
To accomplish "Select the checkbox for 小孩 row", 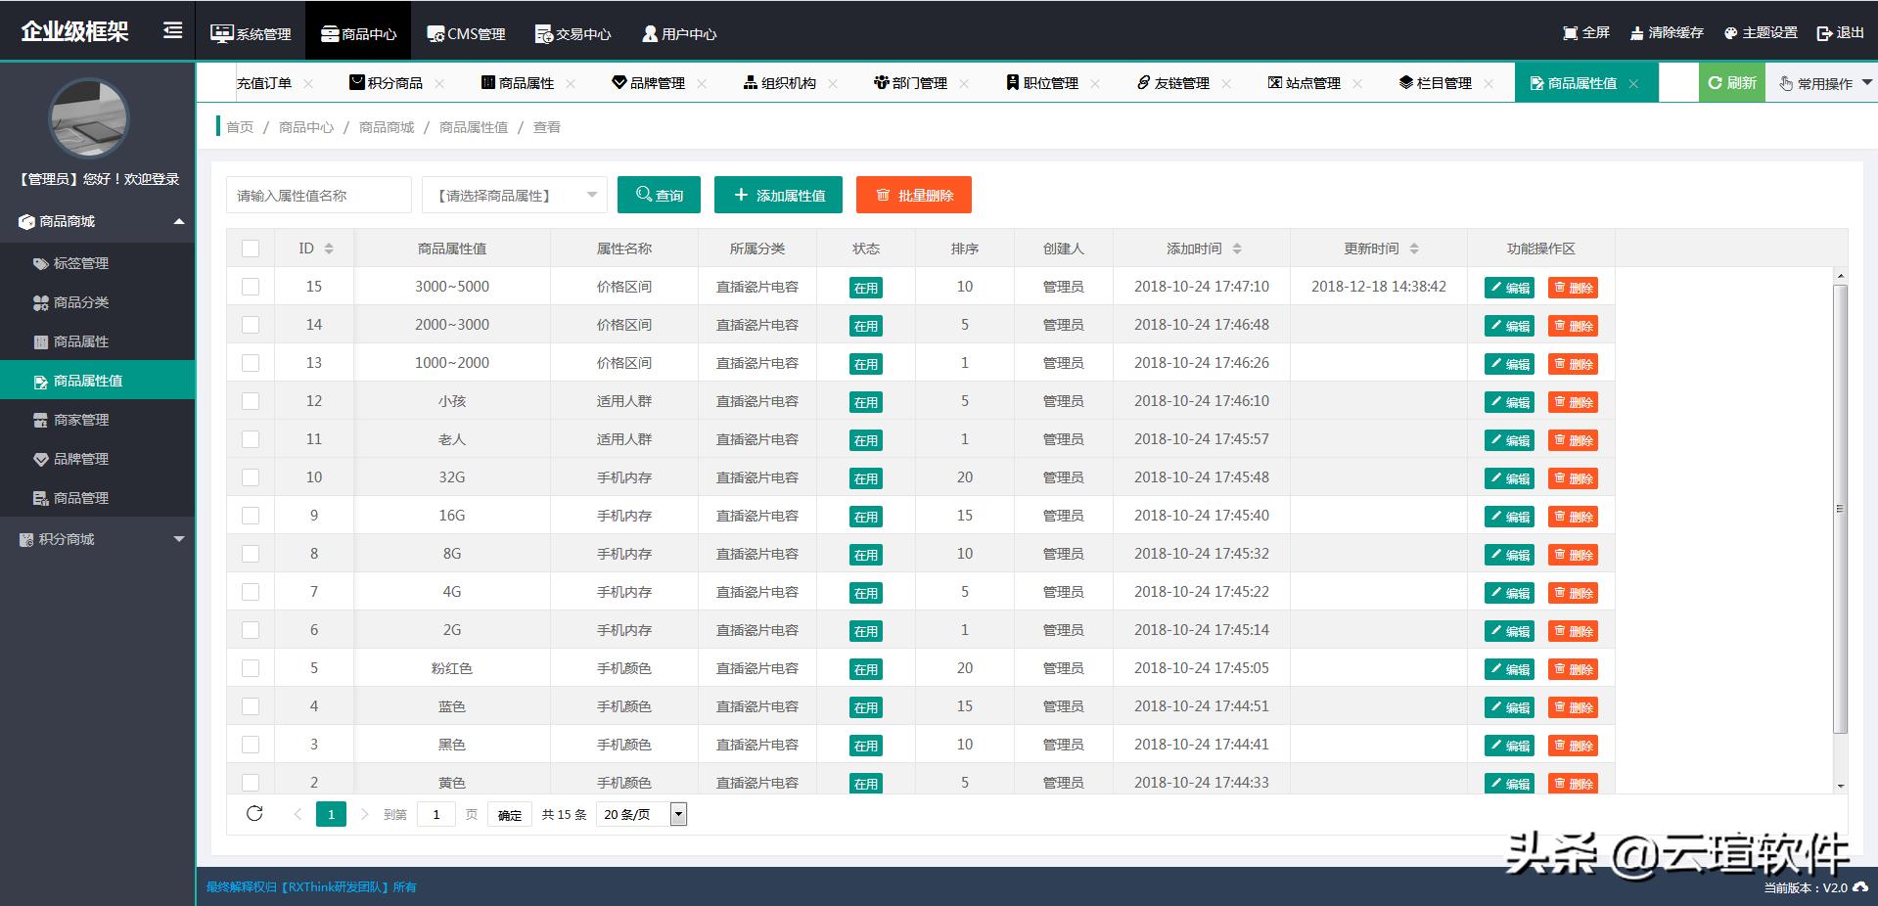I will pos(251,401).
